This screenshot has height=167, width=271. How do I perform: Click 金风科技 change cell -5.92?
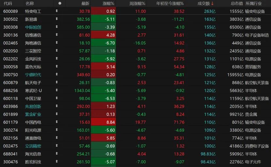104,59
